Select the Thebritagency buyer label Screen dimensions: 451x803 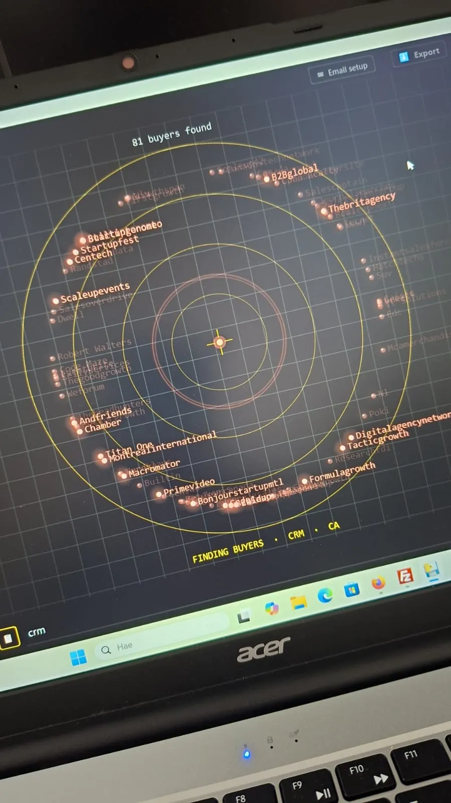(362, 201)
